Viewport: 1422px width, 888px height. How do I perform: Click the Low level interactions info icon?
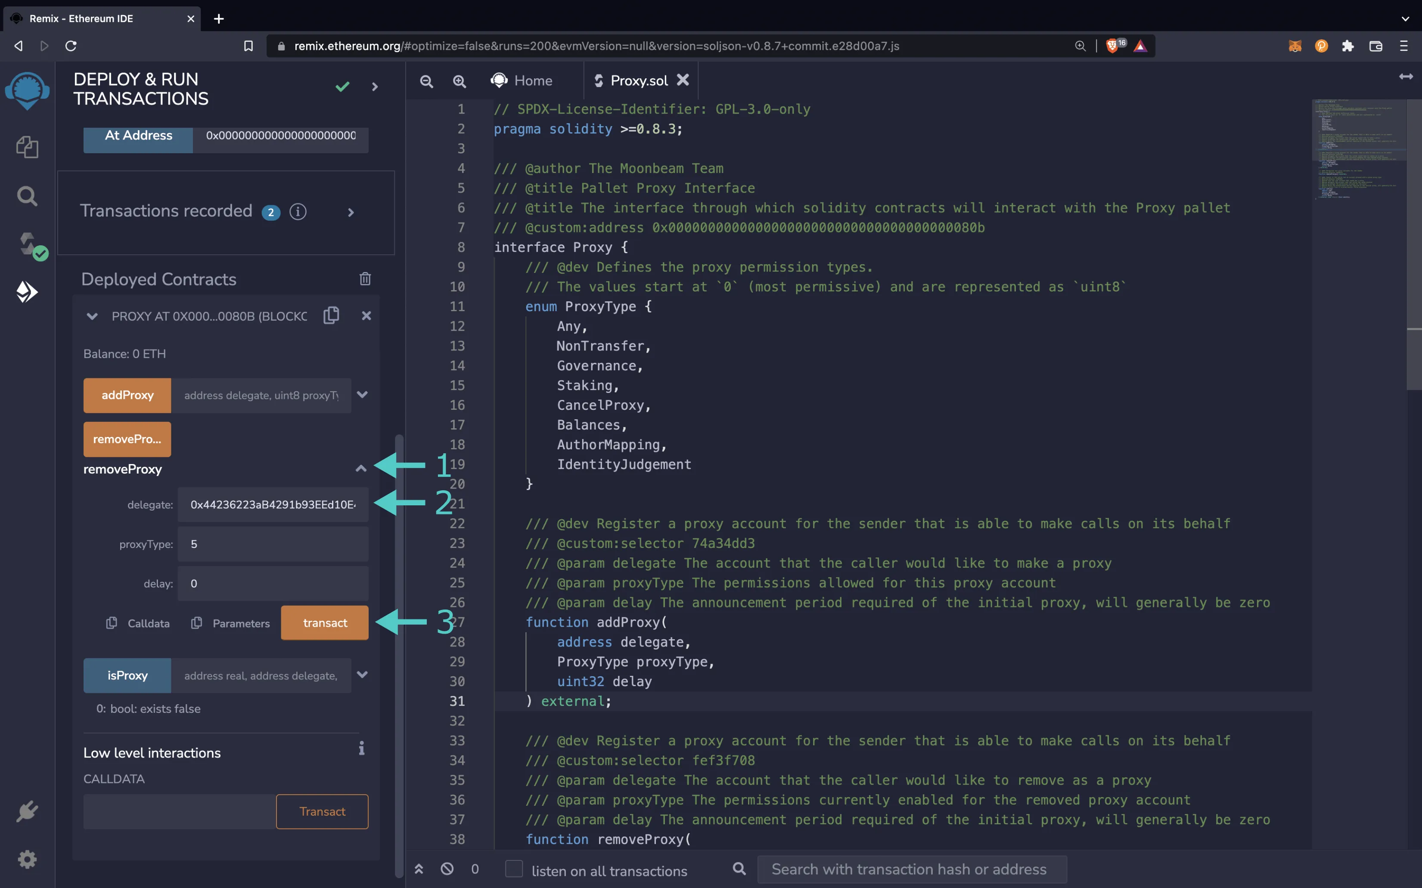pyautogui.click(x=361, y=748)
